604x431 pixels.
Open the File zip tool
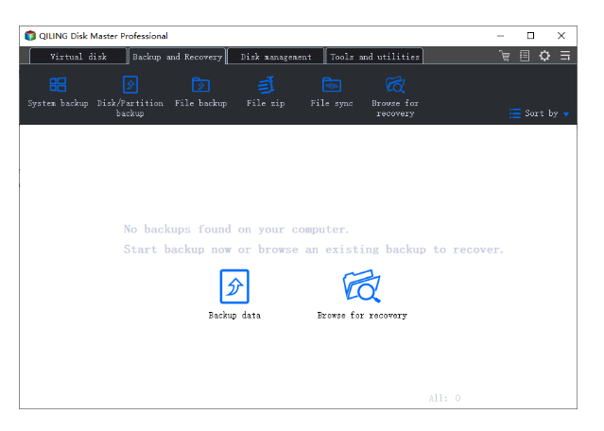point(266,93)
